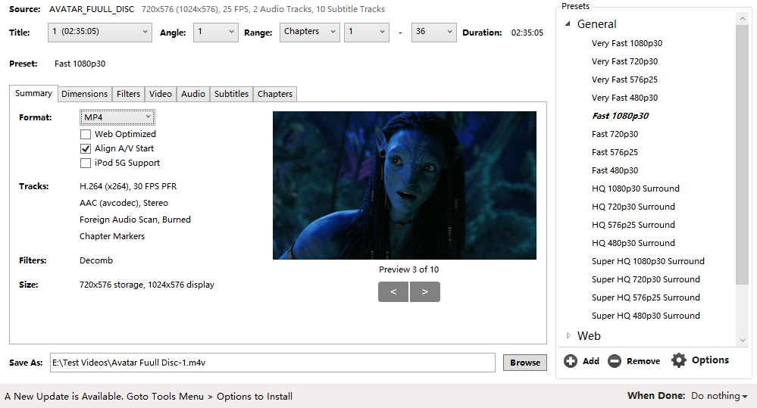Open the Format MP4 dropdown
This screenshot has width=757, height=408.
pyautogui.click(x=117, y=117)
